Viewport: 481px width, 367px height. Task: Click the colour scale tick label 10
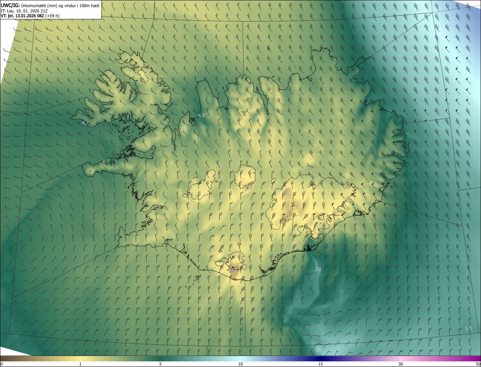pos(240,364)
